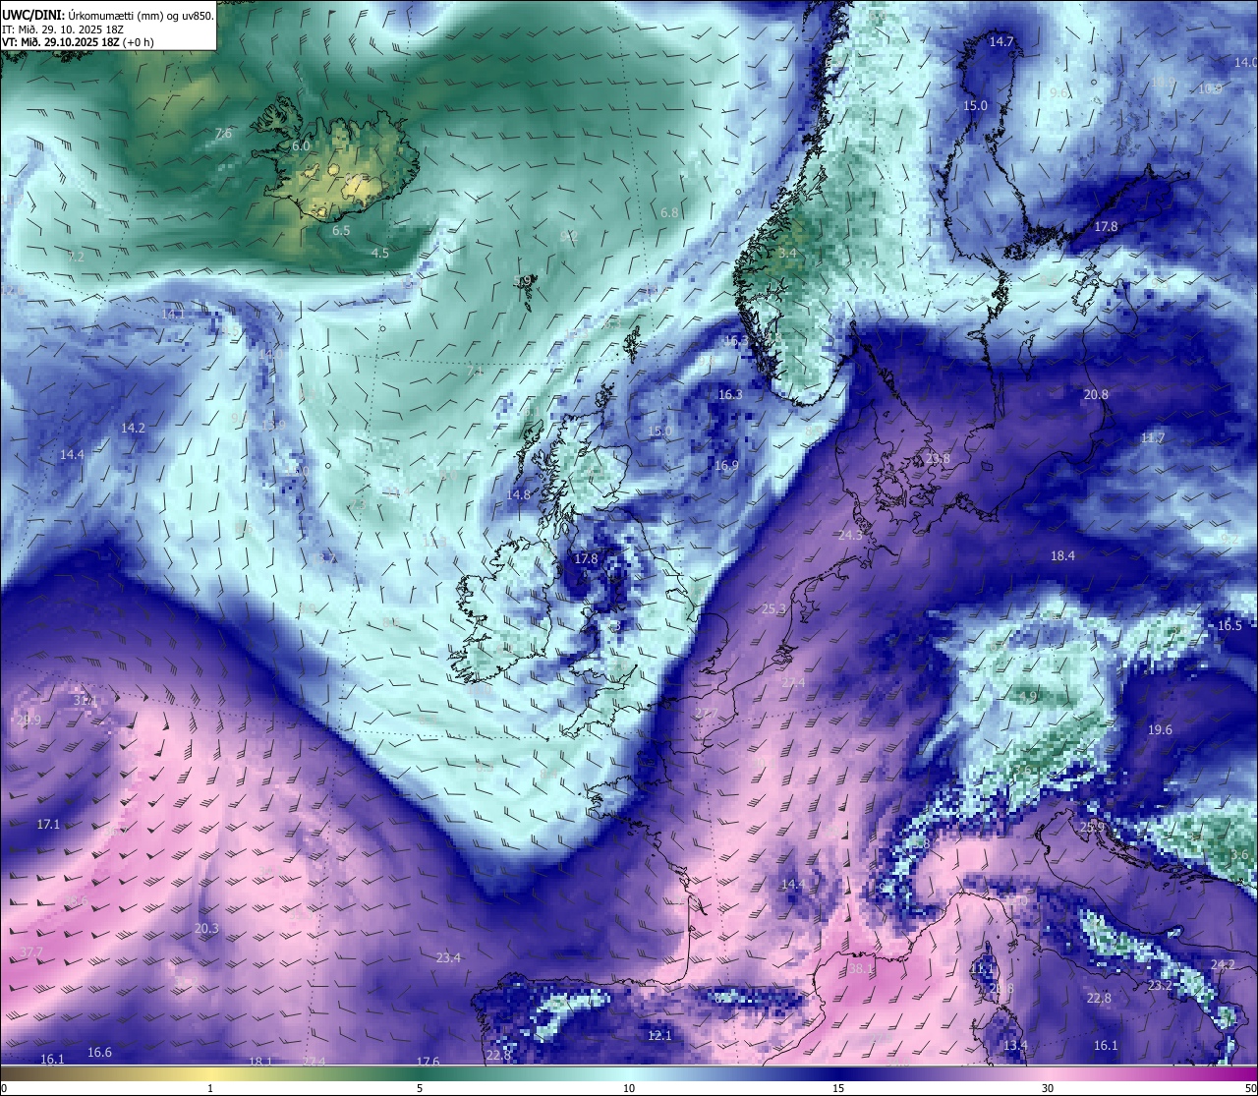This screenshot has width=1258, height=1096.
Task: Click the 27.4 value over Belgium
Action: point(792,682)
